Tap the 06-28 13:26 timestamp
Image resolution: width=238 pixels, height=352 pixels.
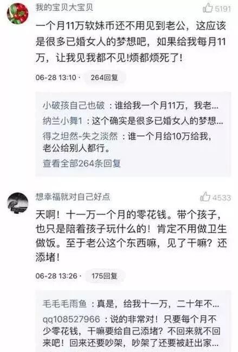coord(56,276)
